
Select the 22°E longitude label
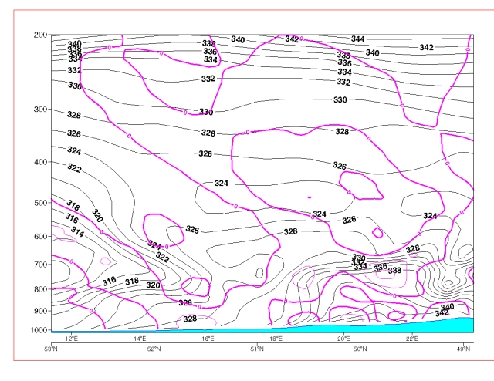[411, 339]
